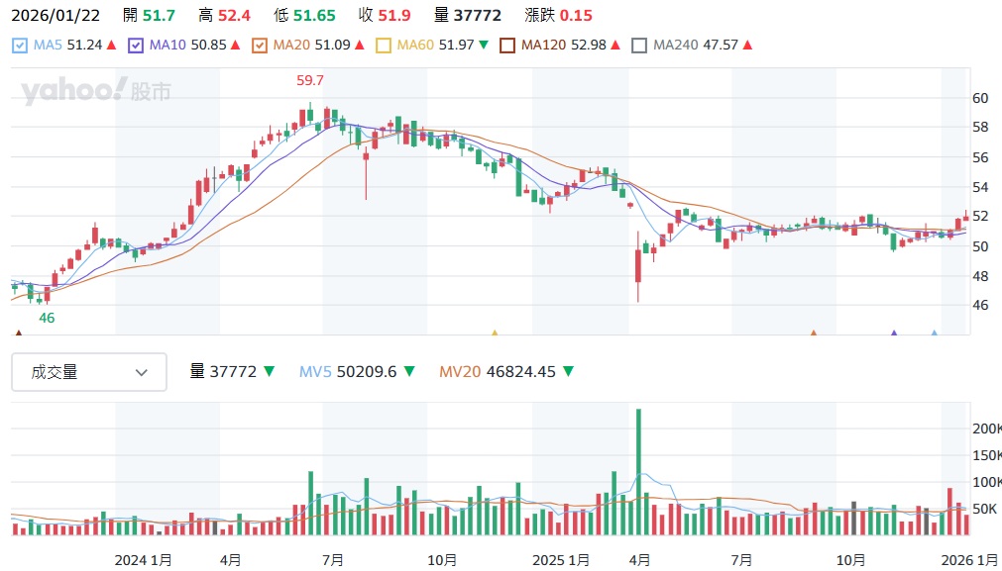The image size is (1002, 571).
Task: Click the 2024 1月 date axis label
Action: pyautogui.click(x=144, y=559)
